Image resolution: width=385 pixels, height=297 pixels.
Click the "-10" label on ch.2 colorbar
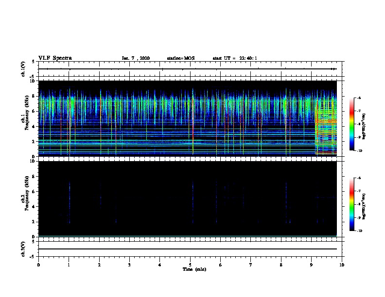pyautogui.click(x=359, y=231)
